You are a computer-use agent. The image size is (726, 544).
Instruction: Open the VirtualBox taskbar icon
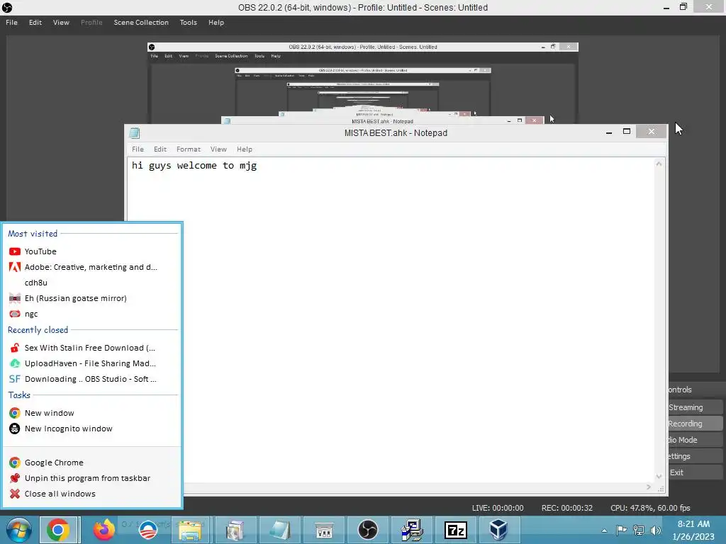[x=498, y=530]
